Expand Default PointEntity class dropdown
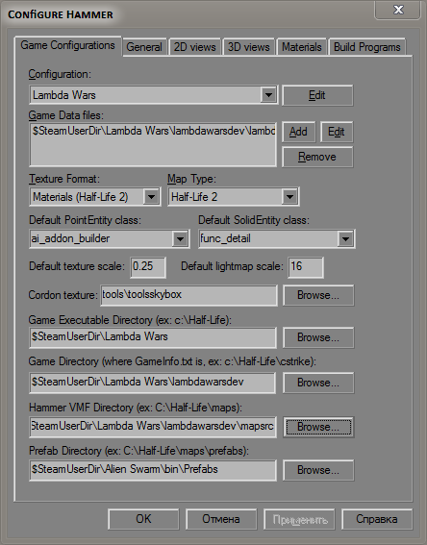This screenshot has width=427, height=545. coord(180,238)
